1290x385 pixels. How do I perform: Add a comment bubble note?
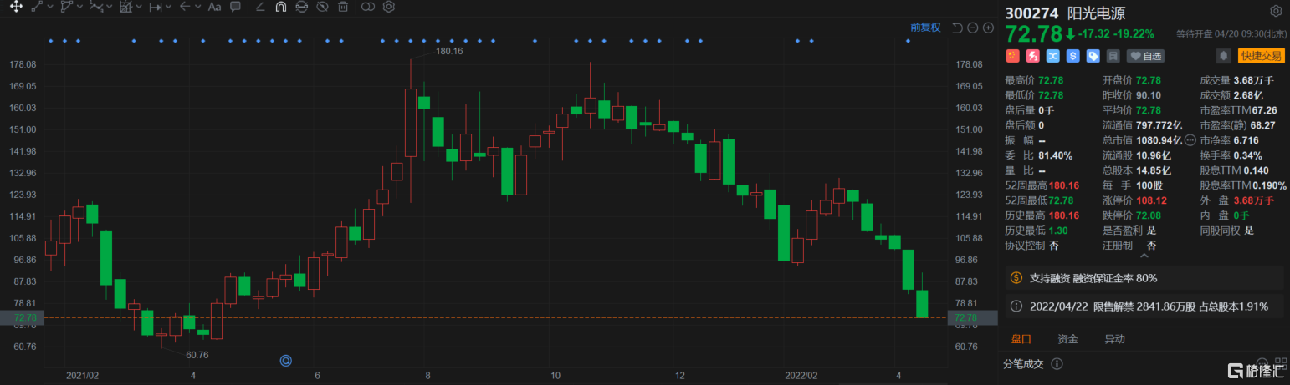(235, 7)
